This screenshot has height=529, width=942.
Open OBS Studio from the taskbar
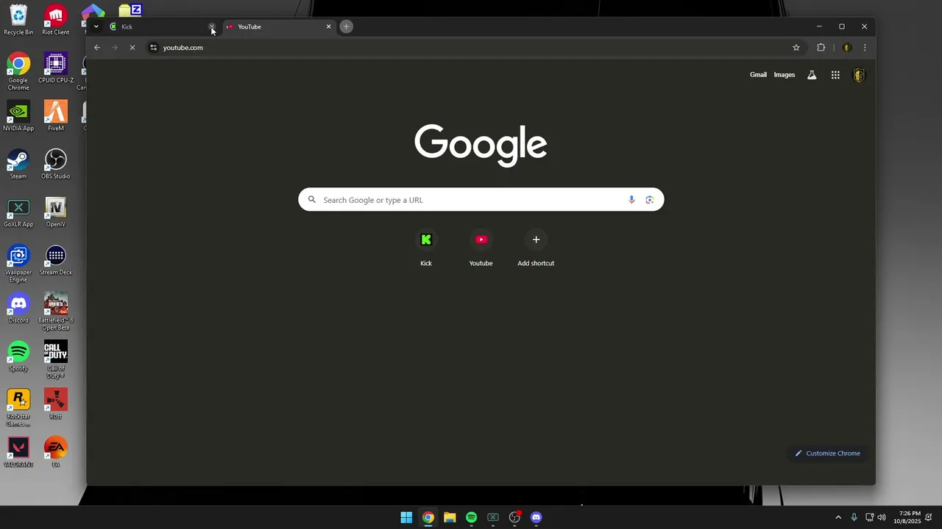click(514, 517)
